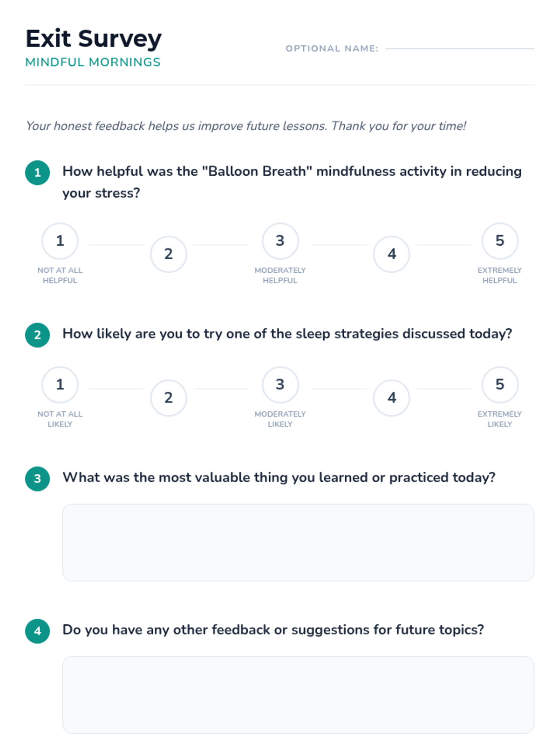The height and width of the screenshot is (746, 559).
Task: Pick rating 3 Moderately Likely
Action: tap(280, 385)
